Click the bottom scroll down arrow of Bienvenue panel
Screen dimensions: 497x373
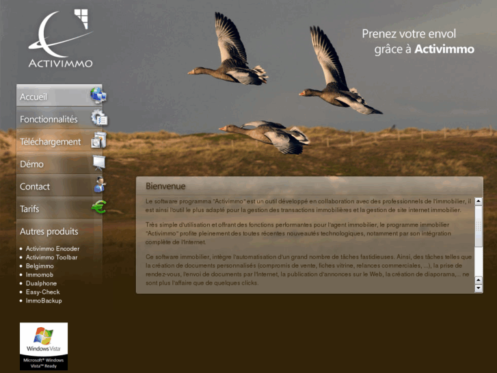[479, 288]
